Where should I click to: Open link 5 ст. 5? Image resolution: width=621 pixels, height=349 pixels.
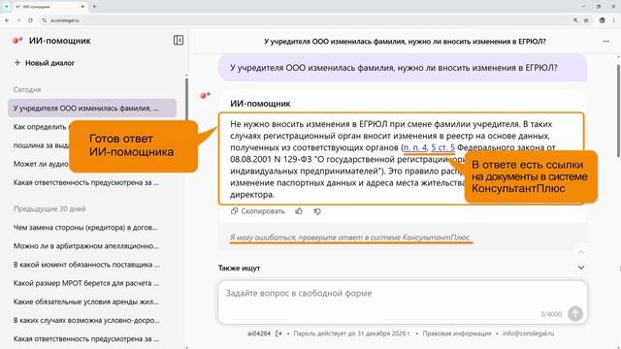pos(442,147)
